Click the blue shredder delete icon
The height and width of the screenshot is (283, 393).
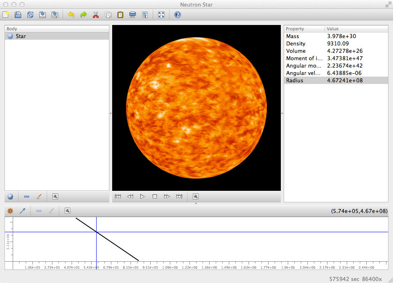click(x=133, y=15)
